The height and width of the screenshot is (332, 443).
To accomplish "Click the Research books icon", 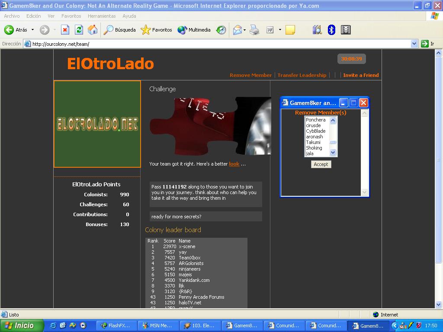I will point(317,30).
